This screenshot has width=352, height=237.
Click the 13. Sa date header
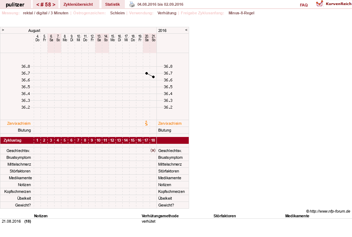pos(99,38)
